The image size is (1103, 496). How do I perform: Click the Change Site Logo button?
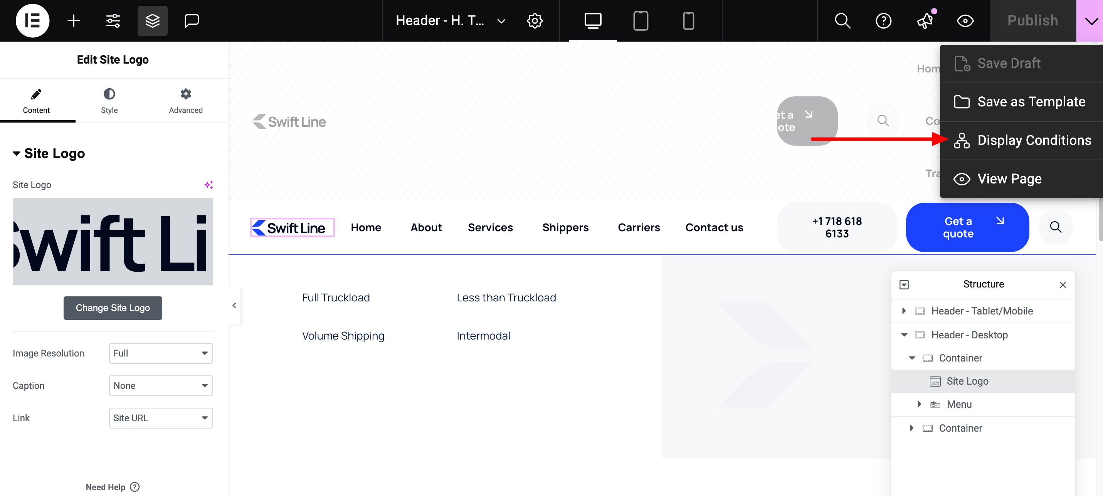[113, 308]
